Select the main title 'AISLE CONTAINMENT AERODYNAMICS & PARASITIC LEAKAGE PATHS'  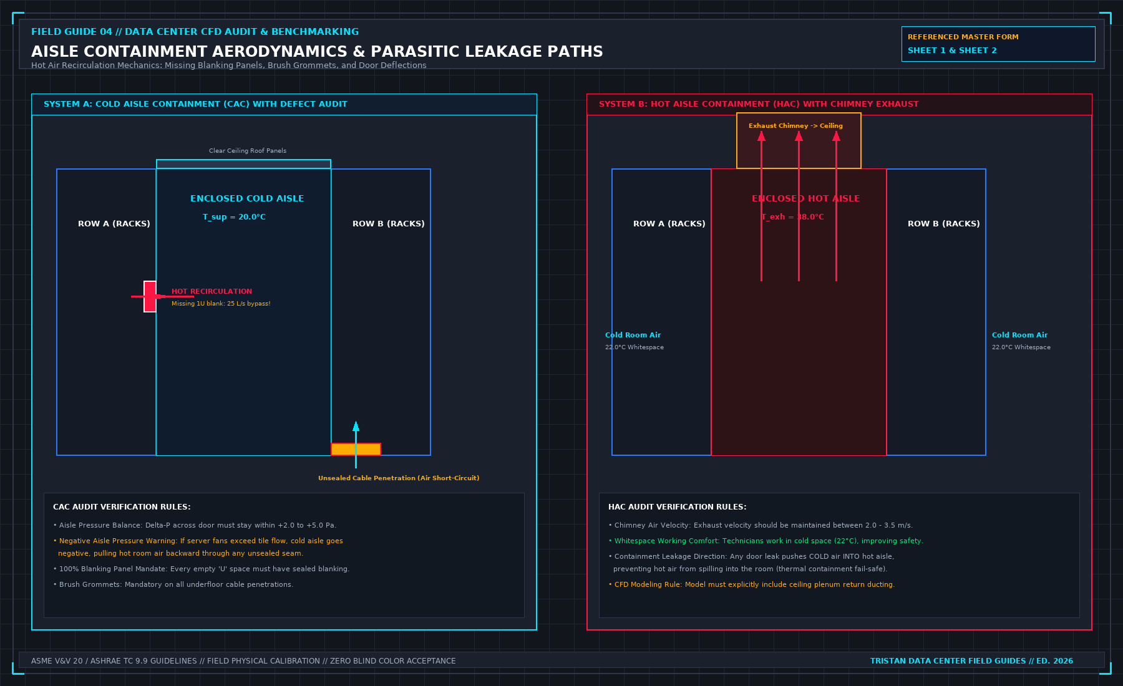point(317,52)
